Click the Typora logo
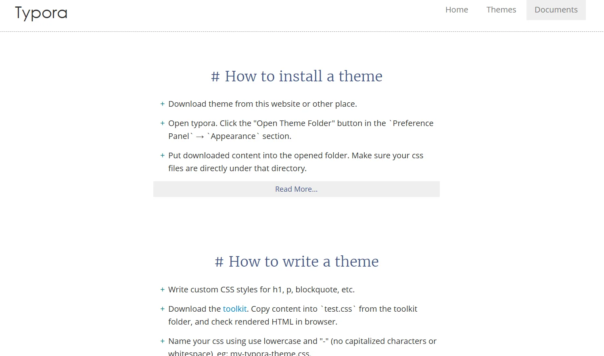Viewport: 604px width, 356px height. 41,13
